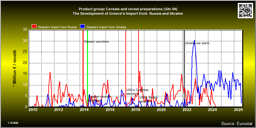Click the 7.10.2026 date stamp
256x128 pixels.
tap(13, 123)
